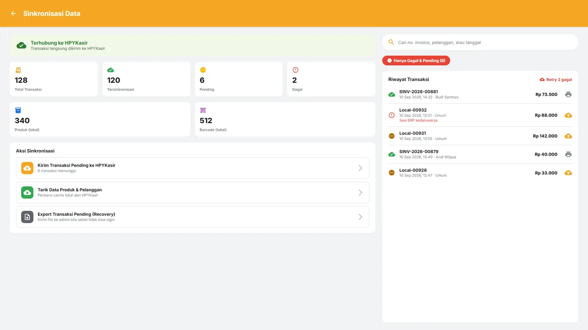Upload Local-00932 via its cloud icon
This screenshot has width=588, height=330.
568,115
